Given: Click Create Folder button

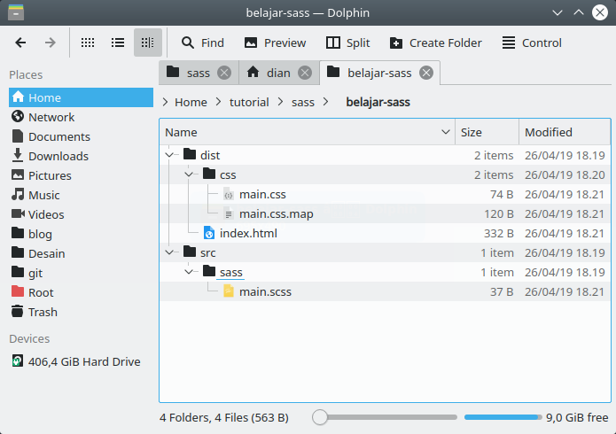Looking at the screenshot, I should click(435, 43).
